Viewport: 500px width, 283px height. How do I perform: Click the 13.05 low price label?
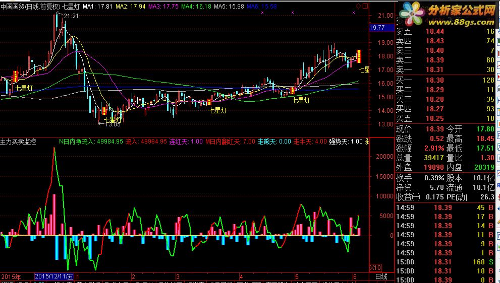click(113, 124)
